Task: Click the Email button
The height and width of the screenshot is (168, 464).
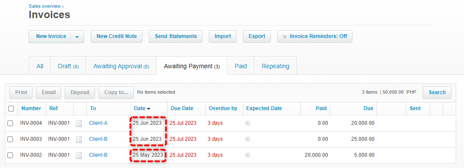Action: pyautogui.click(x=49, y=92)
